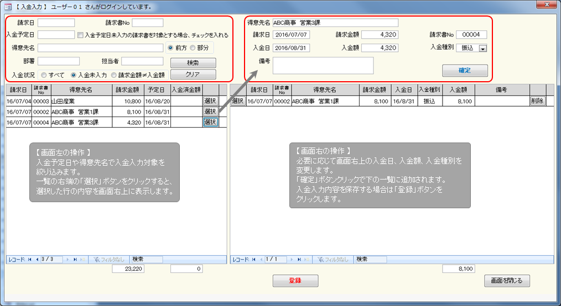
Task: Click the 備考 remarks text box
Action: point(323,65)
